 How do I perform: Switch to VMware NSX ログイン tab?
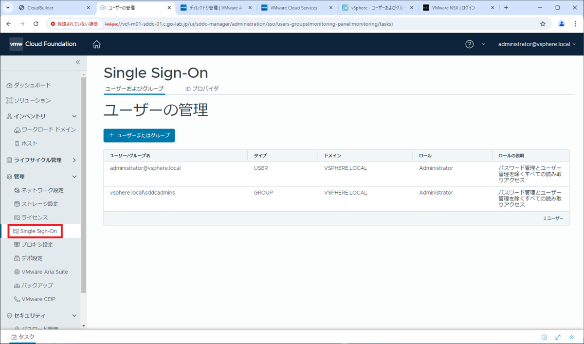coord(458,8)
